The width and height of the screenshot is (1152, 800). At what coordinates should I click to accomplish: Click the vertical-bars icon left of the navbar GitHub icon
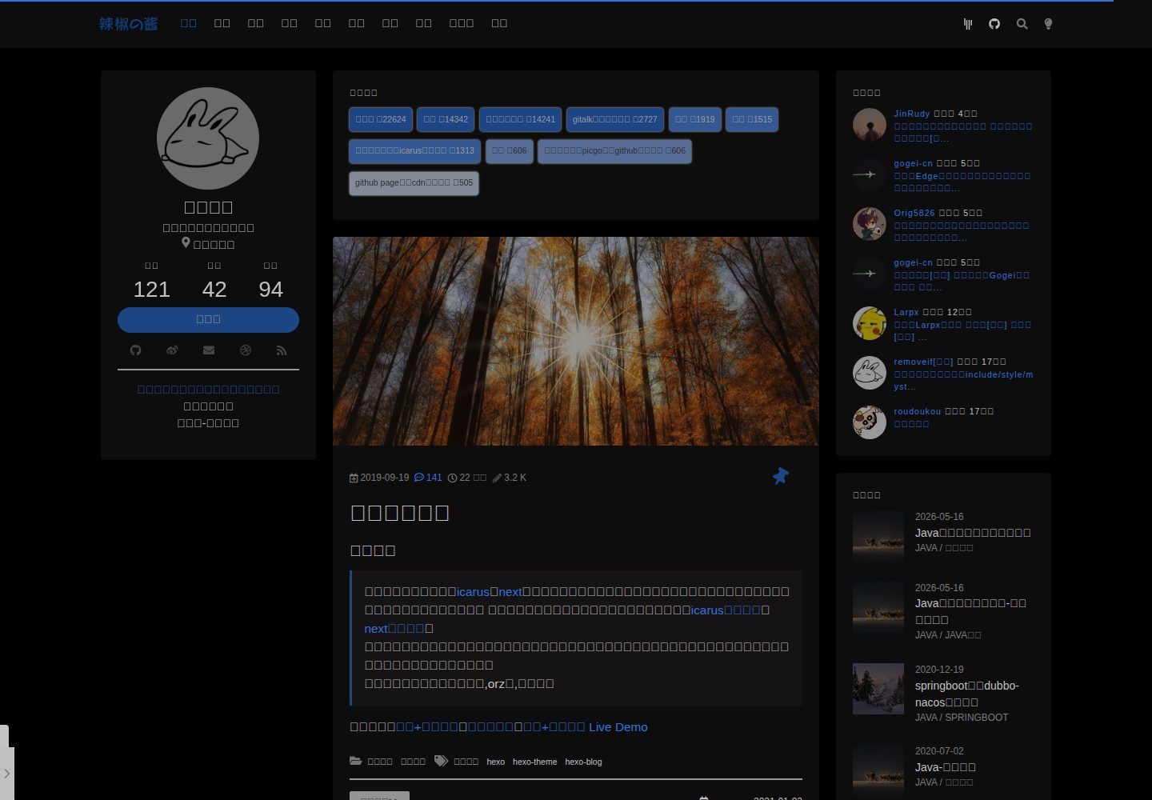point(968,24)
